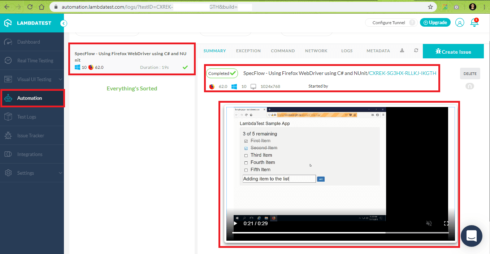Open the NETWORK tab
Image resolution: width=490 pixels, height=254 pixels.
click(316, 51)
